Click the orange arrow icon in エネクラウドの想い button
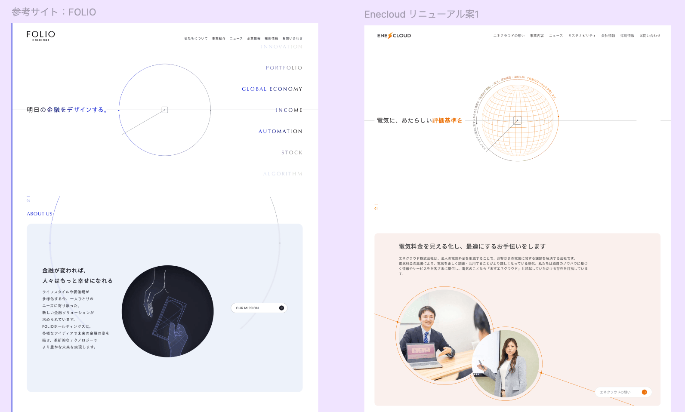 pyautogui.click(x=644, y=392)
